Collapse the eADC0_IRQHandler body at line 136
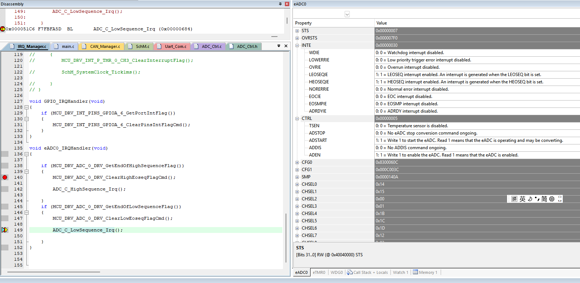This screenshot has width=580, height=283. pyautogui.click(x=26, y=154)
